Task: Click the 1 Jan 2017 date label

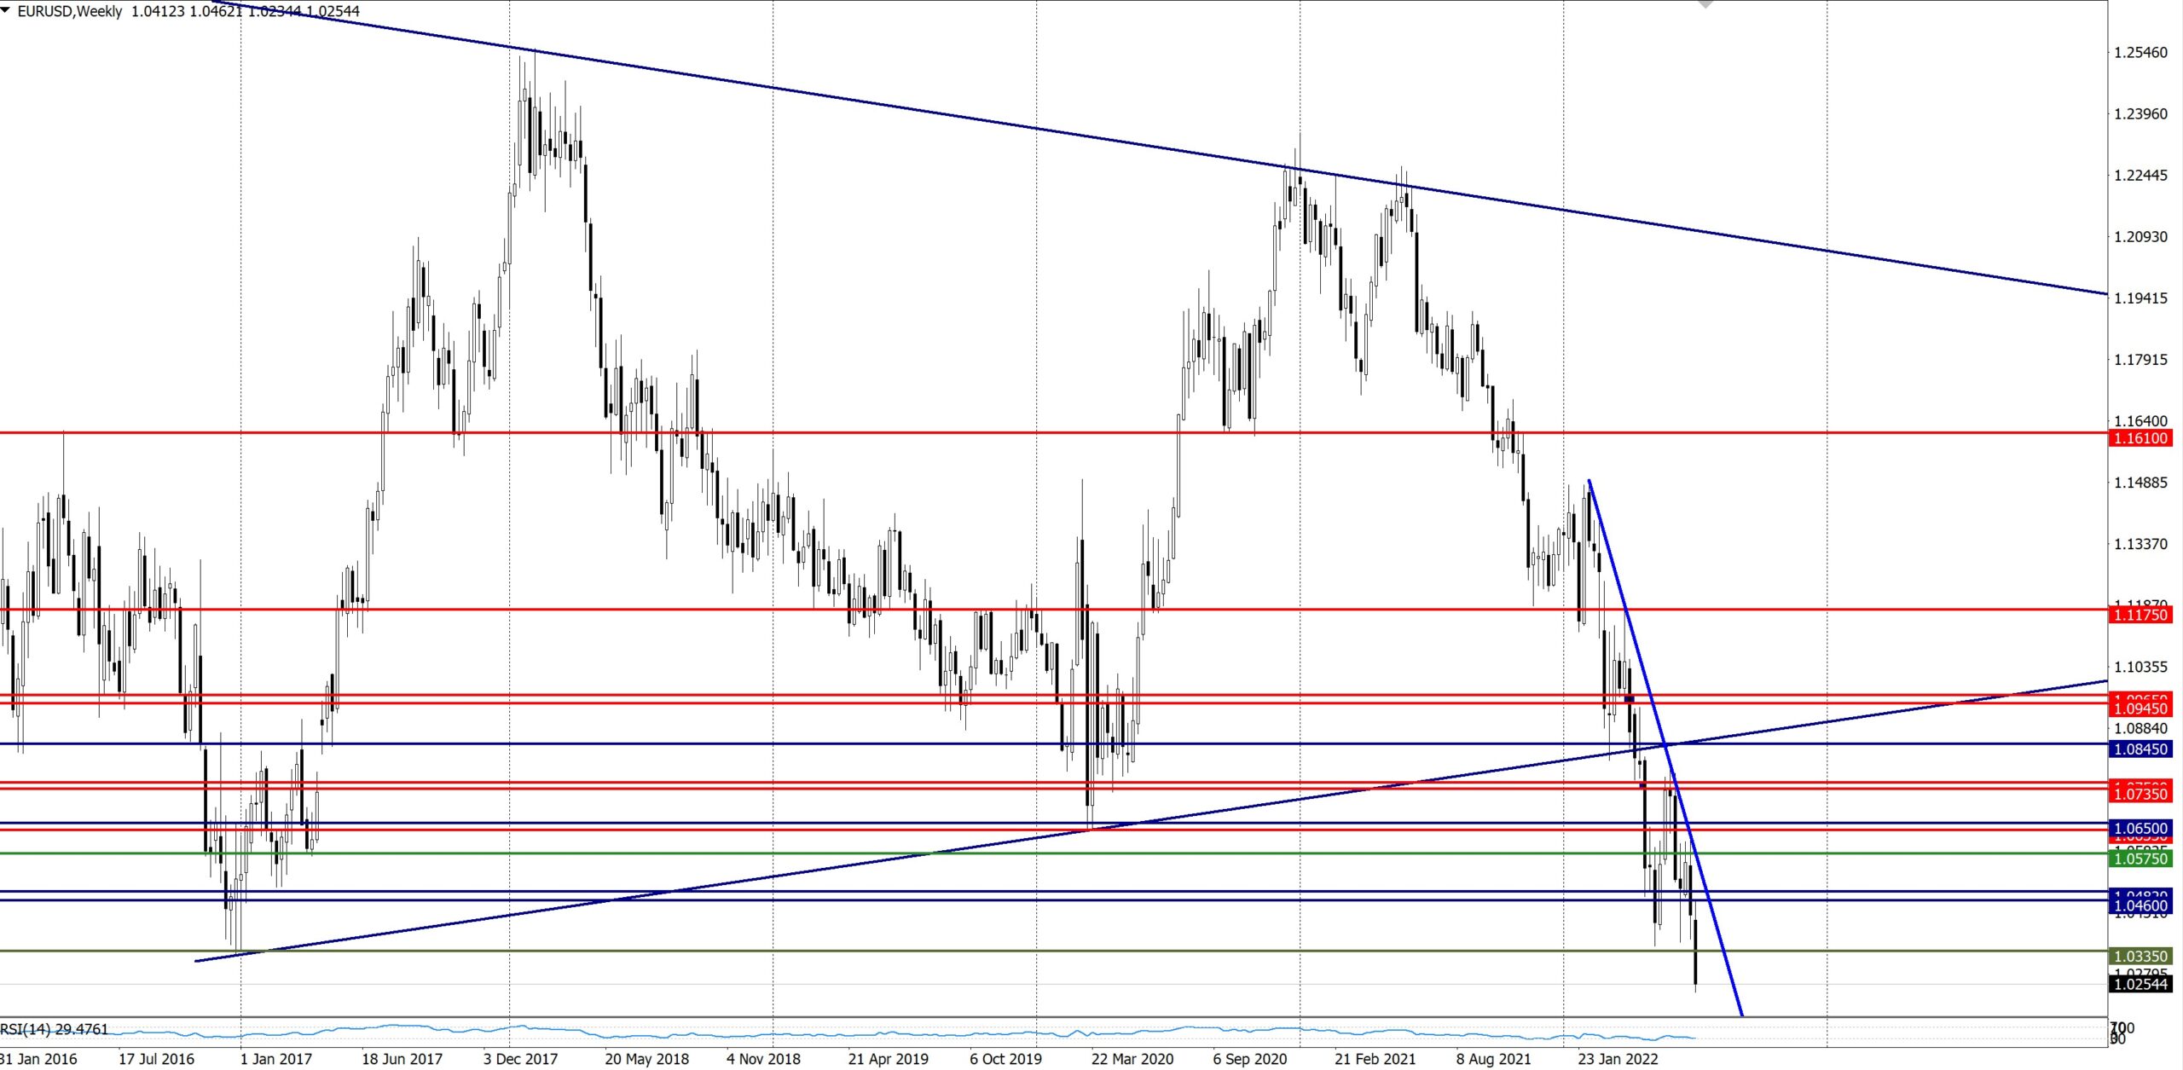Action: [x=276, y=1059]
